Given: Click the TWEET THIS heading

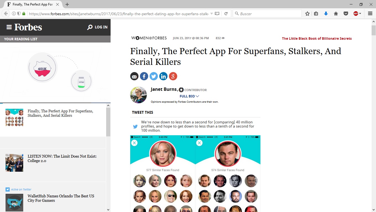Looking at the screenshot, I should 142,112.
